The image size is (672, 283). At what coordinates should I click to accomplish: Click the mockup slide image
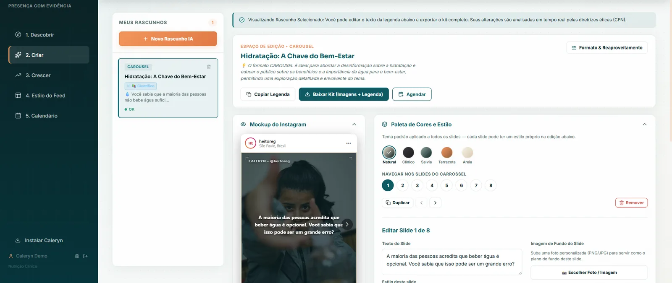click(x=299, y=218)
